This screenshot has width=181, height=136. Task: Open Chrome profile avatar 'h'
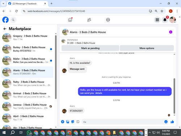[171, 11]
